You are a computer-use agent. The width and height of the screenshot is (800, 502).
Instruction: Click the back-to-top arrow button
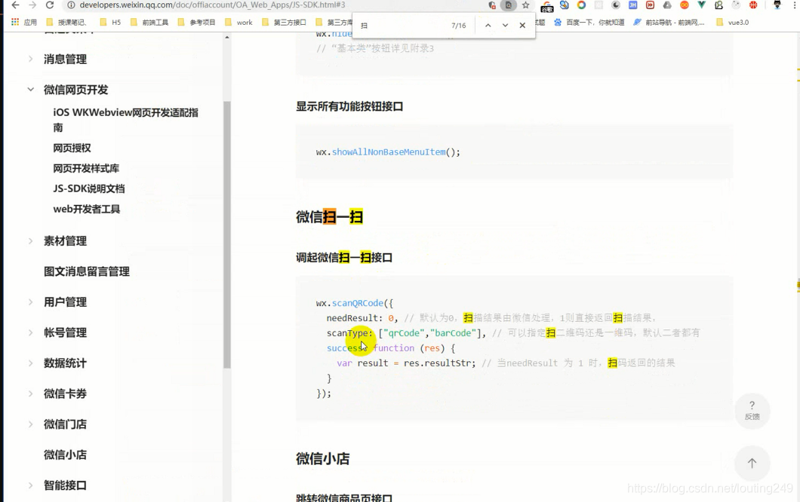[x=752, y=463]
